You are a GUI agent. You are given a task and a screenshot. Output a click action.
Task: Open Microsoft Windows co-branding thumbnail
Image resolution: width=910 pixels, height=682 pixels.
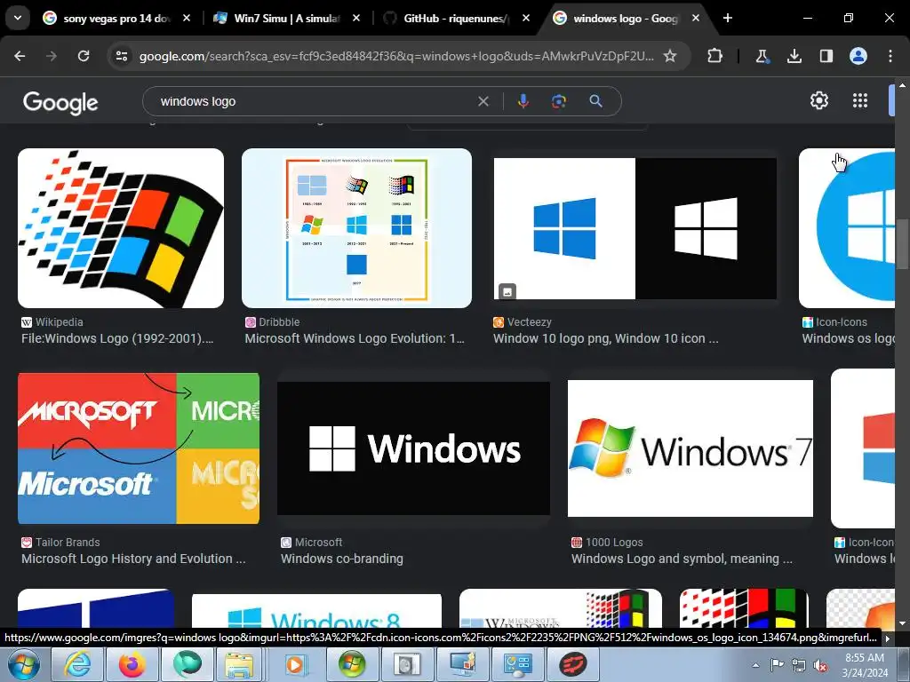pos(414,448)
